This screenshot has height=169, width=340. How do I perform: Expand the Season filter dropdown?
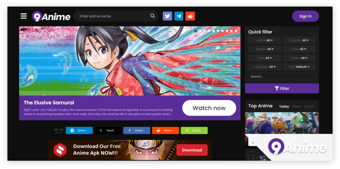(x=265, y=49)
